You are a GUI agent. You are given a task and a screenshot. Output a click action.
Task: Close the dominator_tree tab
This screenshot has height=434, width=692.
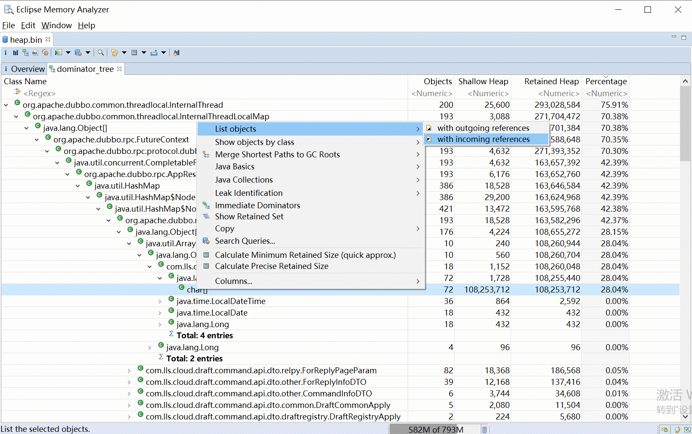coord(119,68)
